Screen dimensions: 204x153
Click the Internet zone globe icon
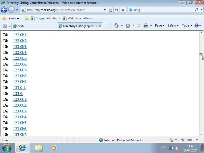[x=101, y=140]
